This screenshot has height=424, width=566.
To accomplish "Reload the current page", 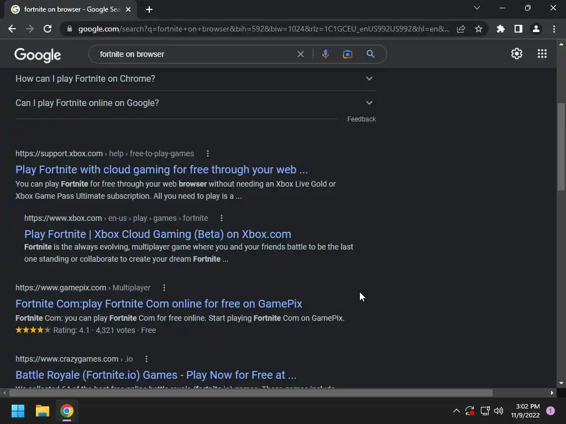I will pyautogui.click(x=48, y=29).
